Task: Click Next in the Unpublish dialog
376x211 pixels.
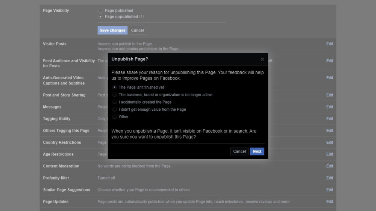Action: 257,151
